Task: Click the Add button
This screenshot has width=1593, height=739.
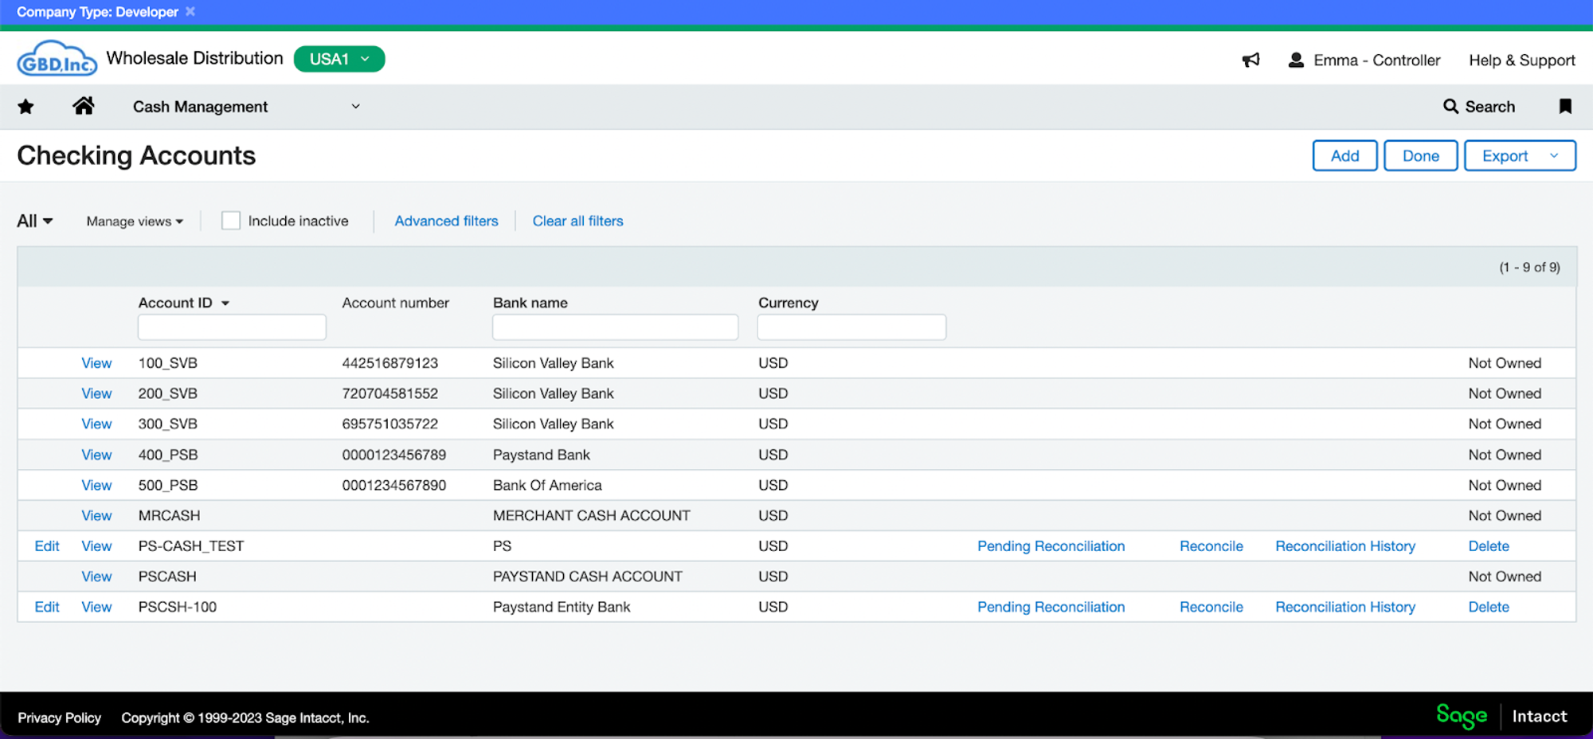Action: point(1344,155)
